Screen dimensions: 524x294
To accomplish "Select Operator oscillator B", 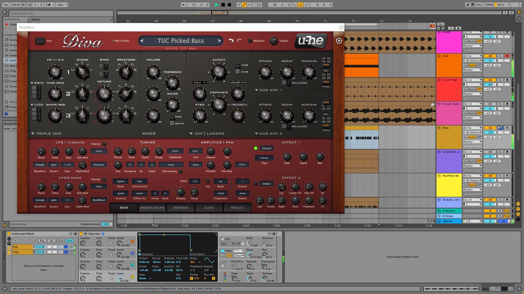I will pos(132,265).
